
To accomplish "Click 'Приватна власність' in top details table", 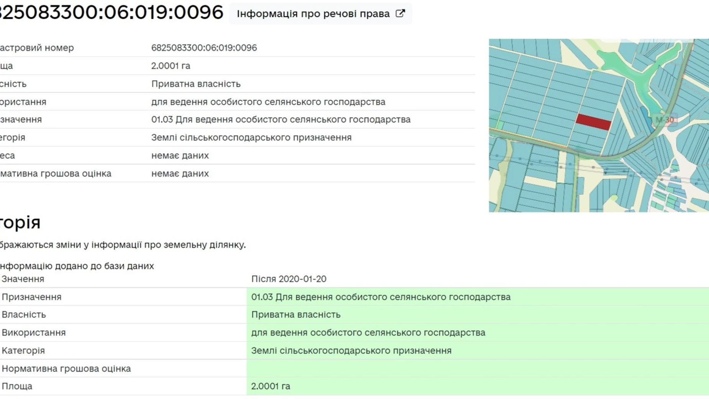I will pyautogui.click(x=196, y=84).
